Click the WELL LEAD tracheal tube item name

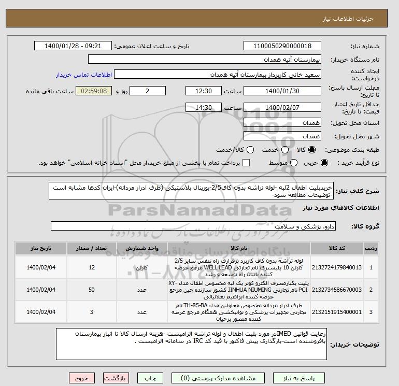[239, 267]
